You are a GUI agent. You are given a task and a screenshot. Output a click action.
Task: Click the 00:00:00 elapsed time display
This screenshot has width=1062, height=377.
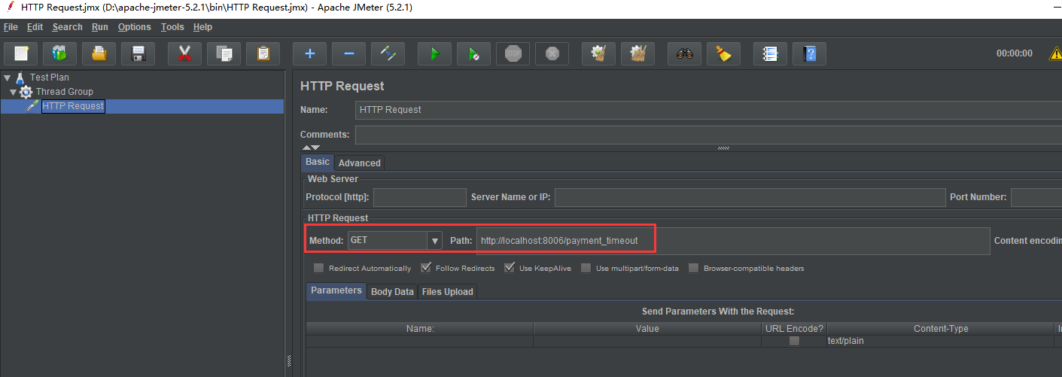(1015, 53)
